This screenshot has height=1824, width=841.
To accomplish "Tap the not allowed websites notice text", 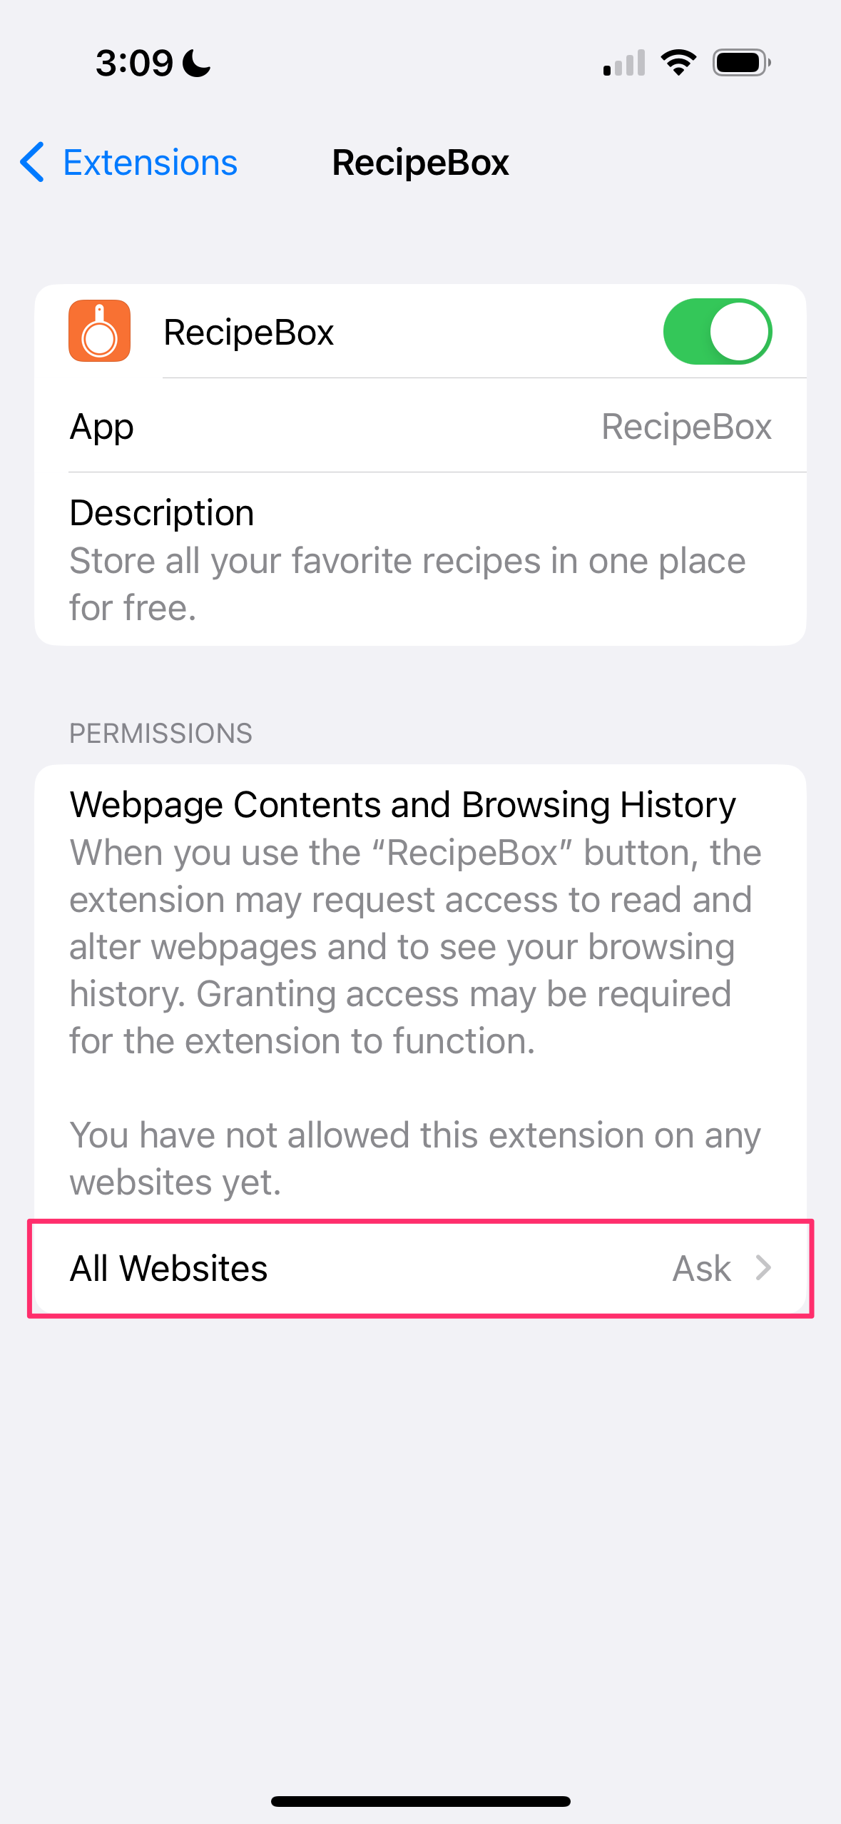I will 415,1158.
